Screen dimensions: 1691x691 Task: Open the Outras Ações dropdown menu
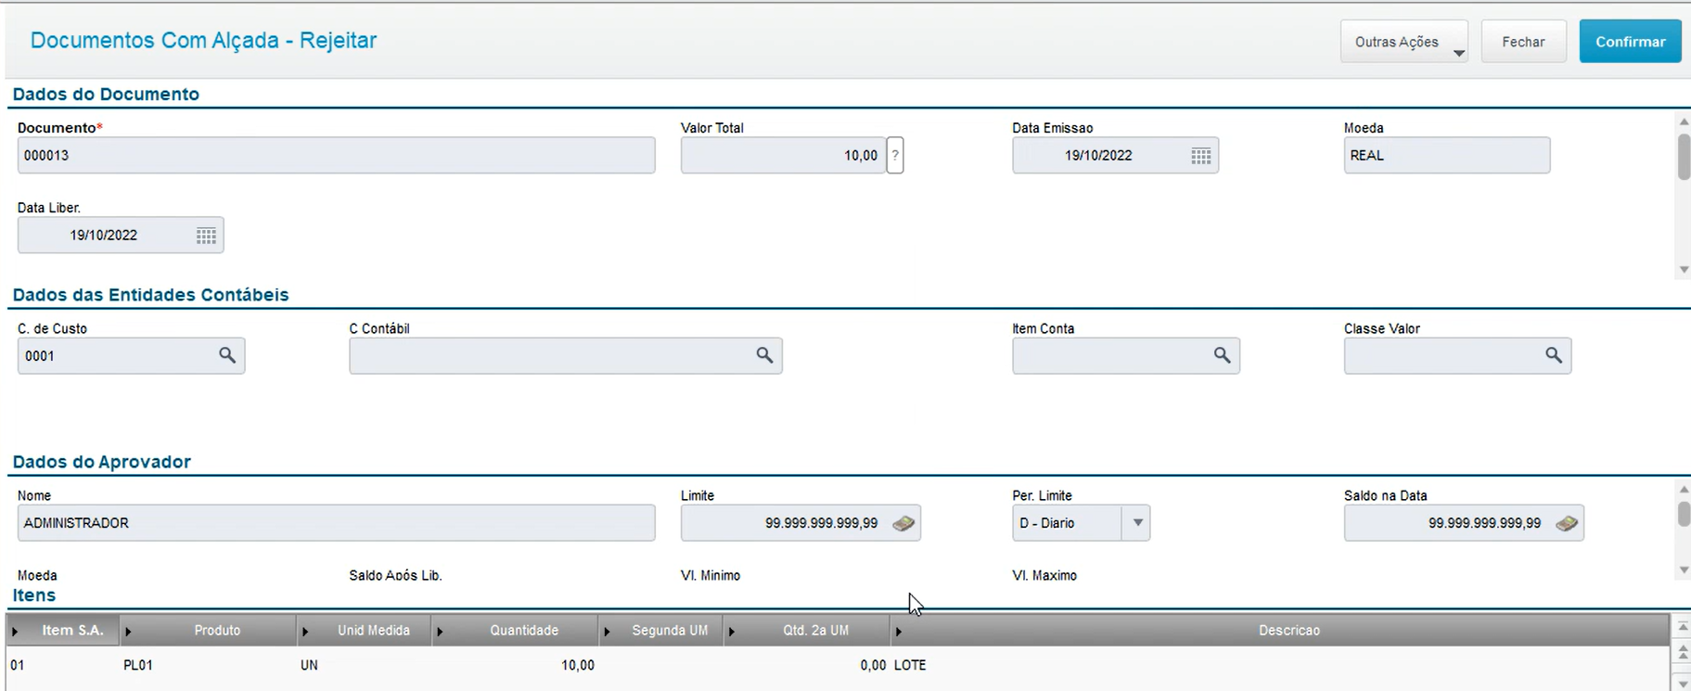pyautogui.click(x=1404, y=42)
